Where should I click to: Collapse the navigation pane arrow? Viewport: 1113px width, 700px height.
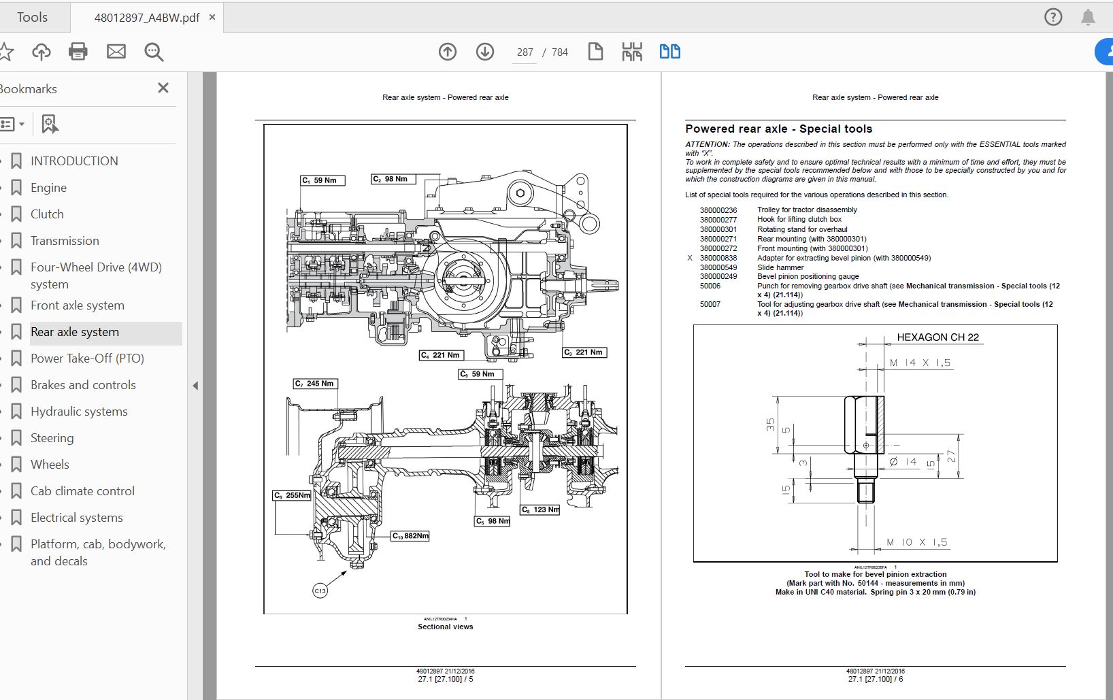[x=195, y=386]
